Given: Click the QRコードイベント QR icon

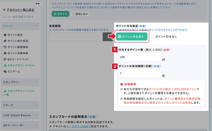Looking at the screenshot, I should [5, 59].
